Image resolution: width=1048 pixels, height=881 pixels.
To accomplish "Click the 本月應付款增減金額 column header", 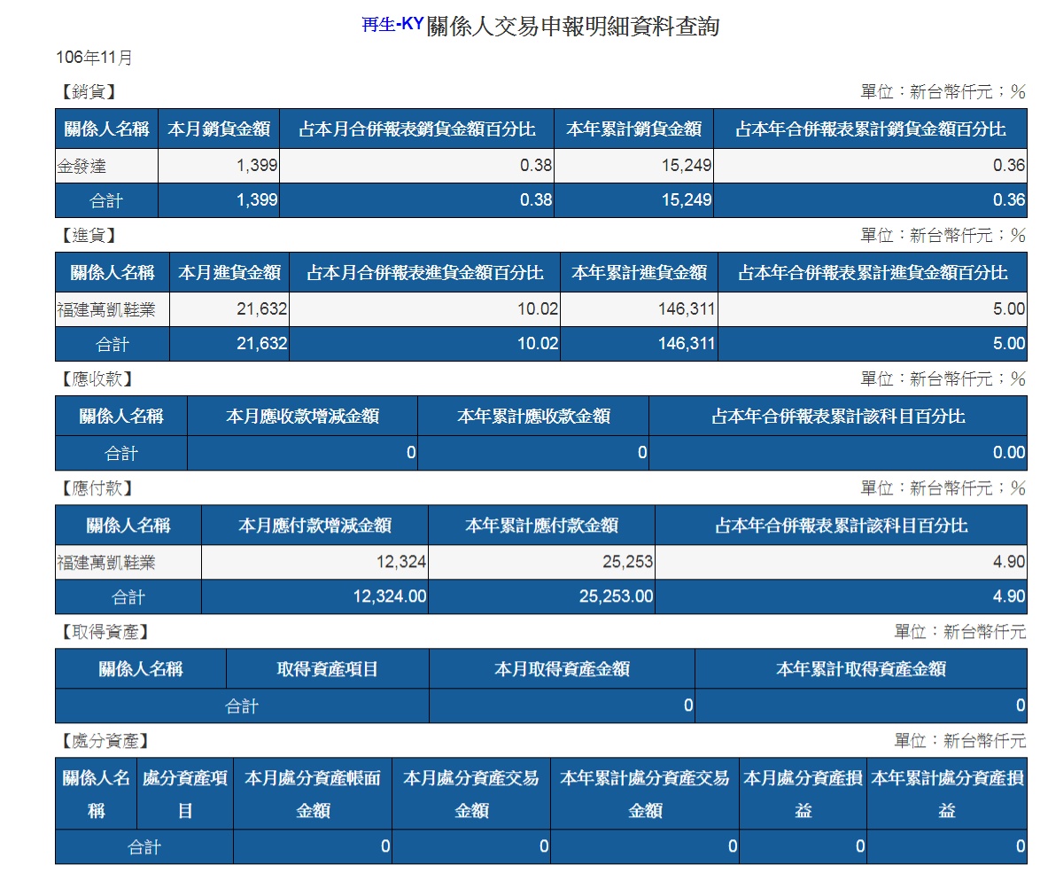I will pos(314,526).
